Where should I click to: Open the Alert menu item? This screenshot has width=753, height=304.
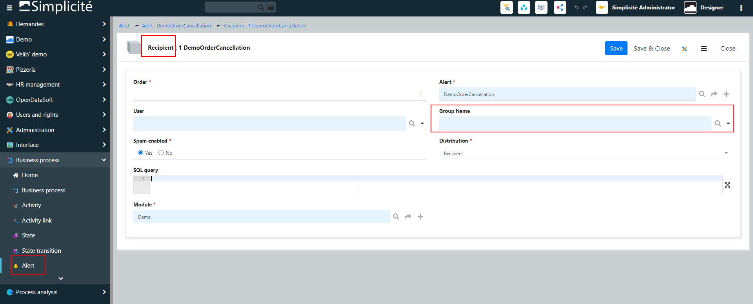55,266
